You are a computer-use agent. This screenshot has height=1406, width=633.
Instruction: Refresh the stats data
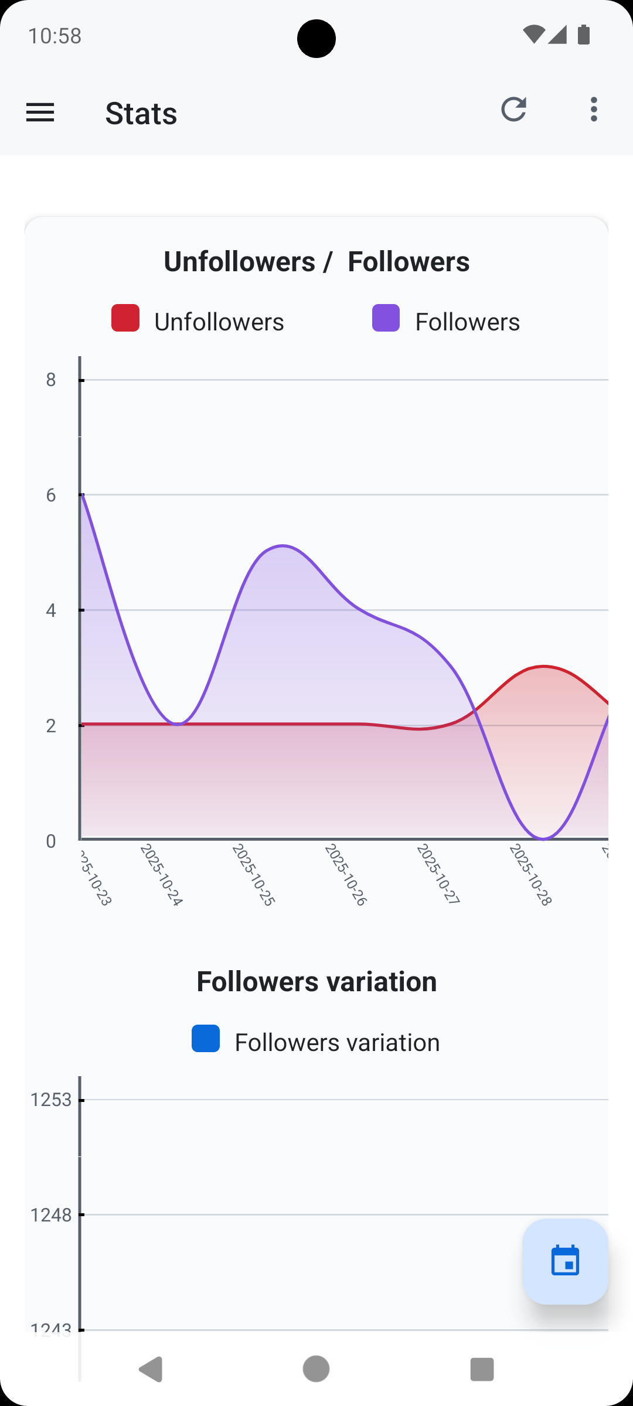tap(514, 111)
